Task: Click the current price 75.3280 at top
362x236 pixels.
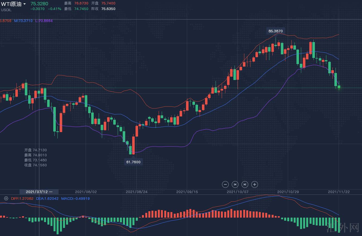Action: tap(39, 4)
